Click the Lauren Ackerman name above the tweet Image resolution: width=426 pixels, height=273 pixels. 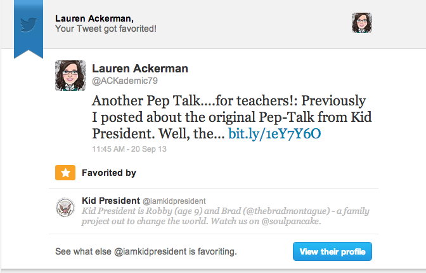[x=140, y=68]
